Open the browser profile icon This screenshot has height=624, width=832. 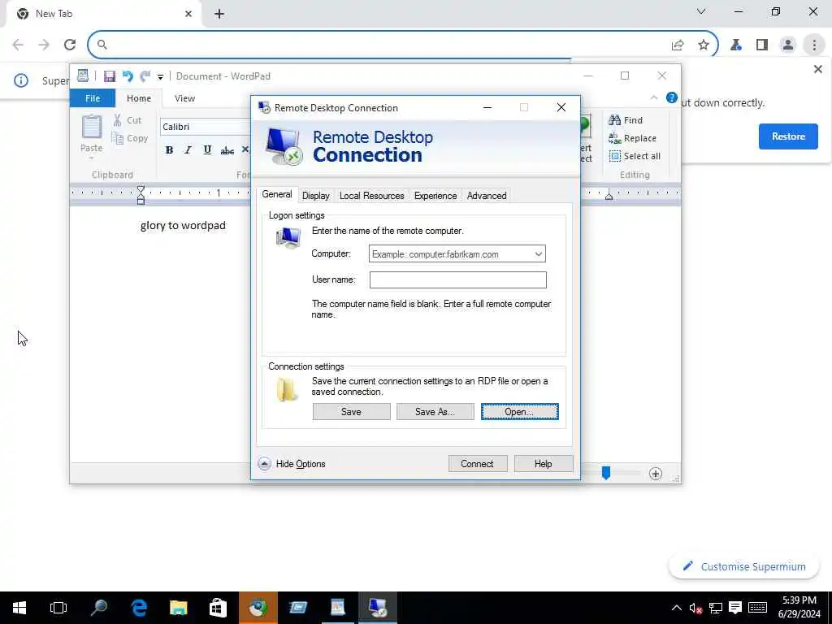tap(788, 45)
